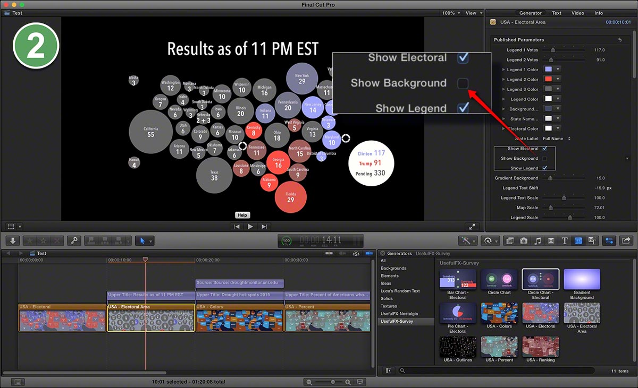The image size is (638, 388).
Task: Uncheck the Show Electoral checkbox in inspector
Action: pyautogui.click(x=544, y=149)
